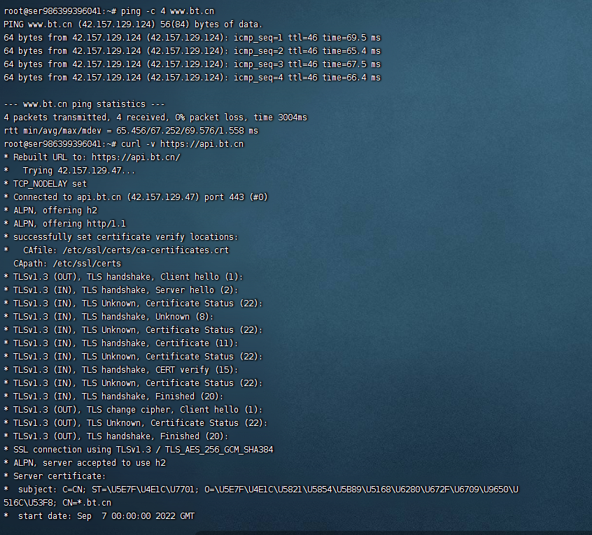Click the ping -c 4 www.bt.cn command
The height and width of the screenshot is (535, 592).
pos(167,11)
